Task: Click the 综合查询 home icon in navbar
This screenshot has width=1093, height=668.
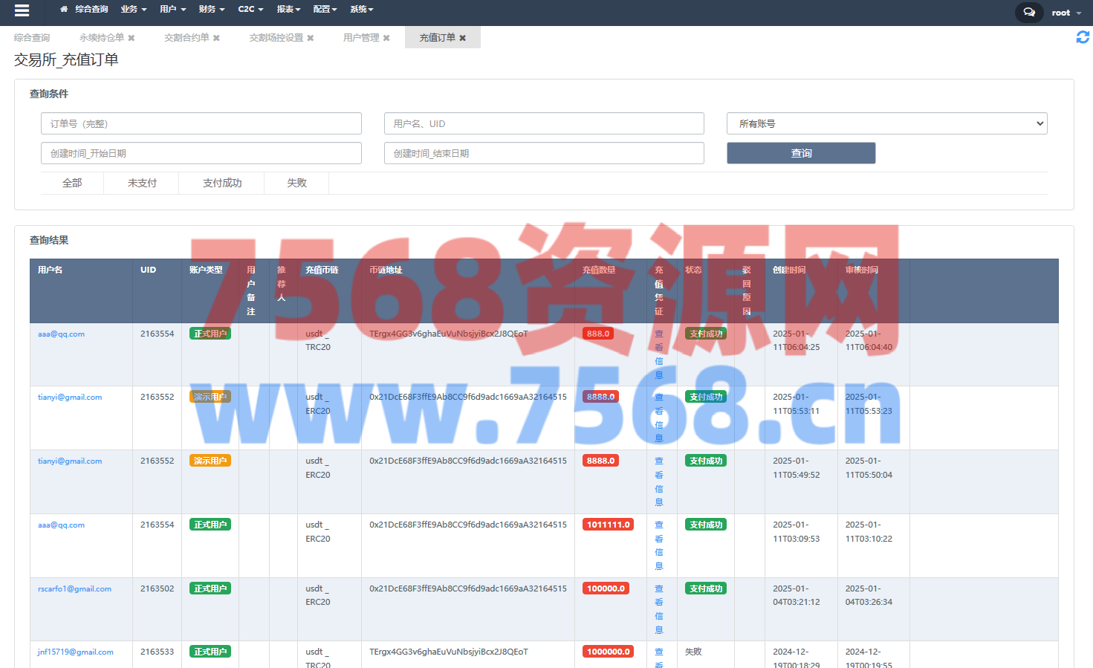Action: (64, 10)
